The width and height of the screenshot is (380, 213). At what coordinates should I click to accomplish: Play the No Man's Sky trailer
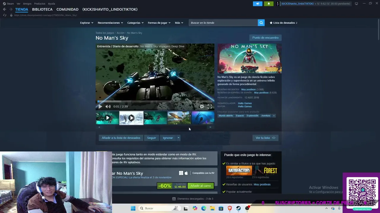point(100,106)
